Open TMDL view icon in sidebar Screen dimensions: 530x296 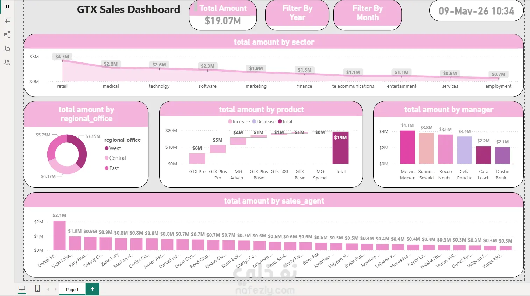(7, 62)
